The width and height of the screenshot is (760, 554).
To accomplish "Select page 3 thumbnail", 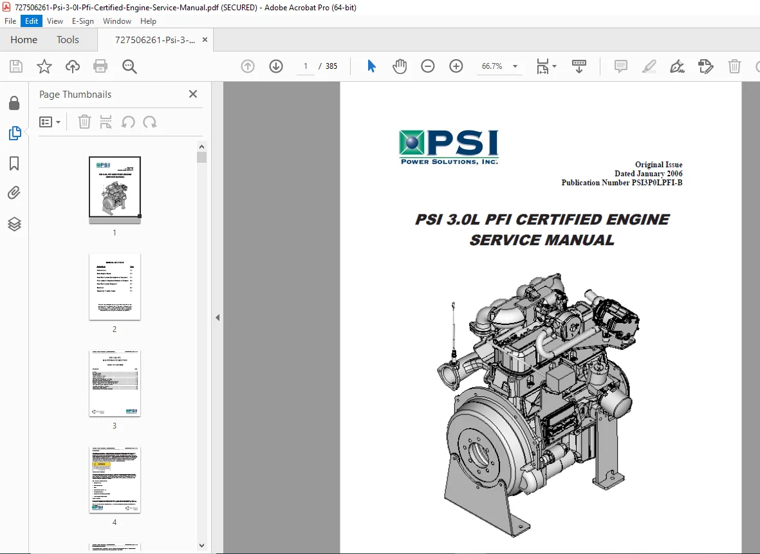I will click(115, 383).
